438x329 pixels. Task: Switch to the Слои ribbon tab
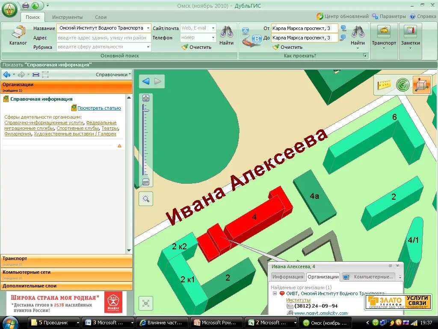click(x=101, y=17)
